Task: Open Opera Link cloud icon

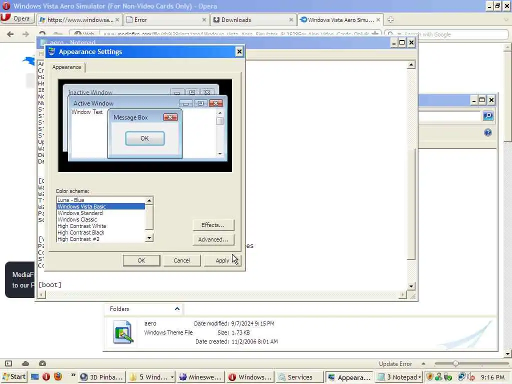Action: [25, 363]
